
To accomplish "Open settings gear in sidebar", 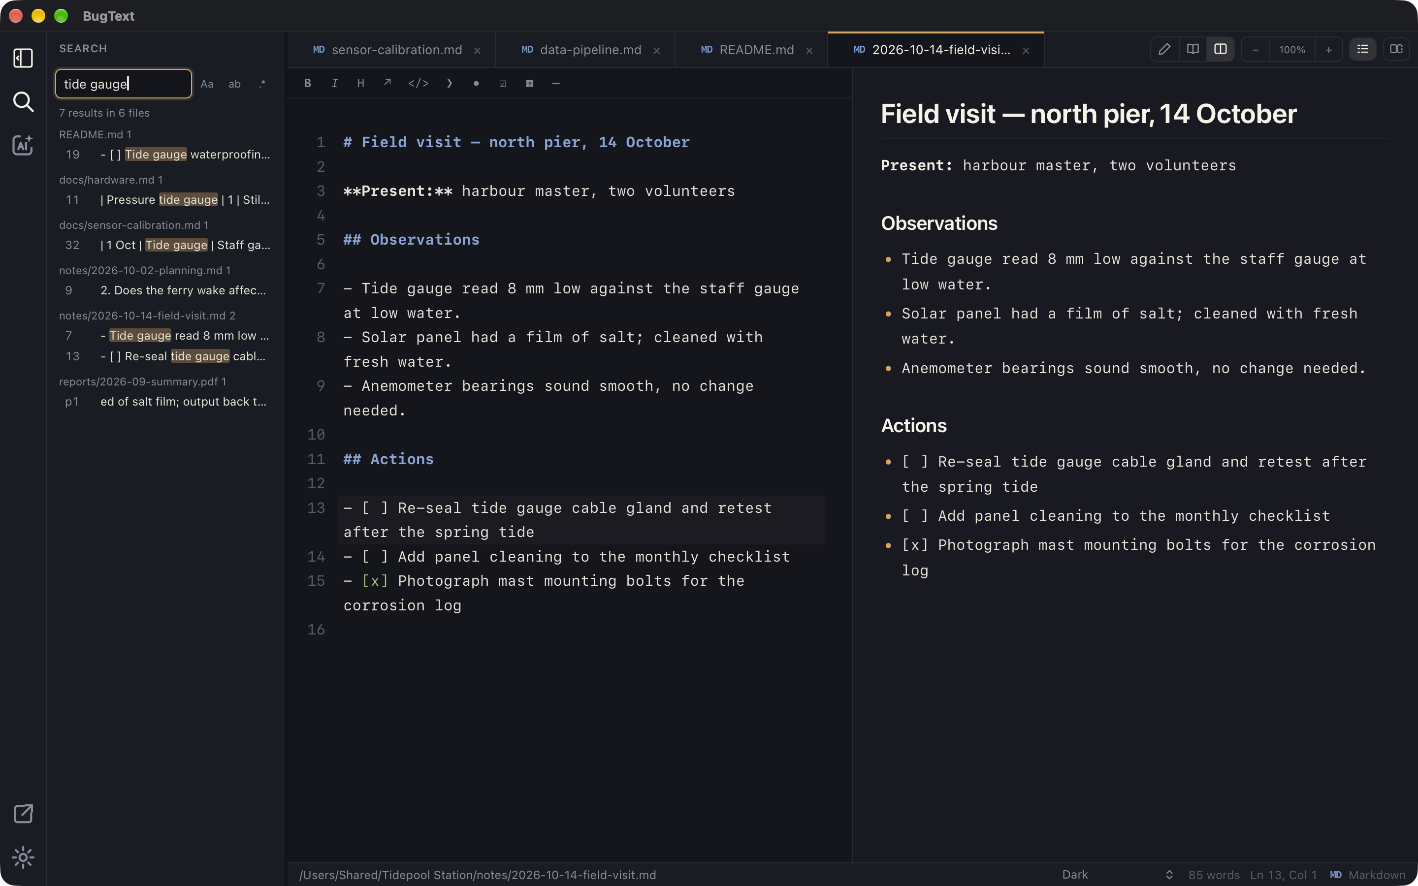I will tap(23, 857).
